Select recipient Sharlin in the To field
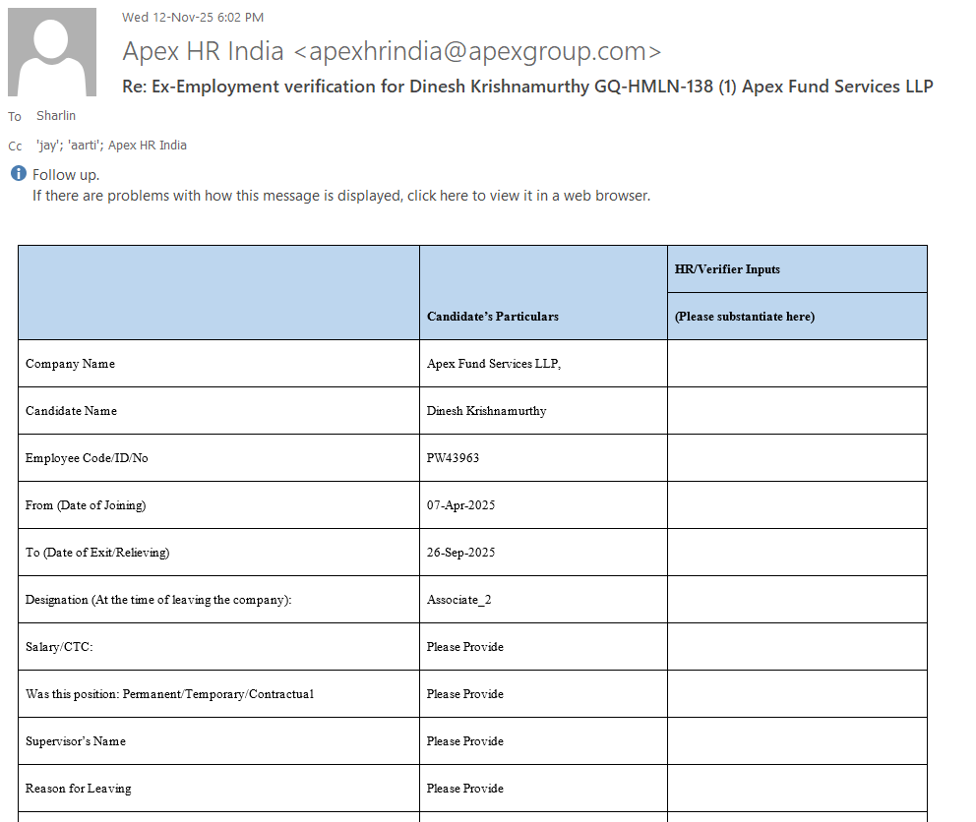The image size is (976, 822). coord(56,116)
